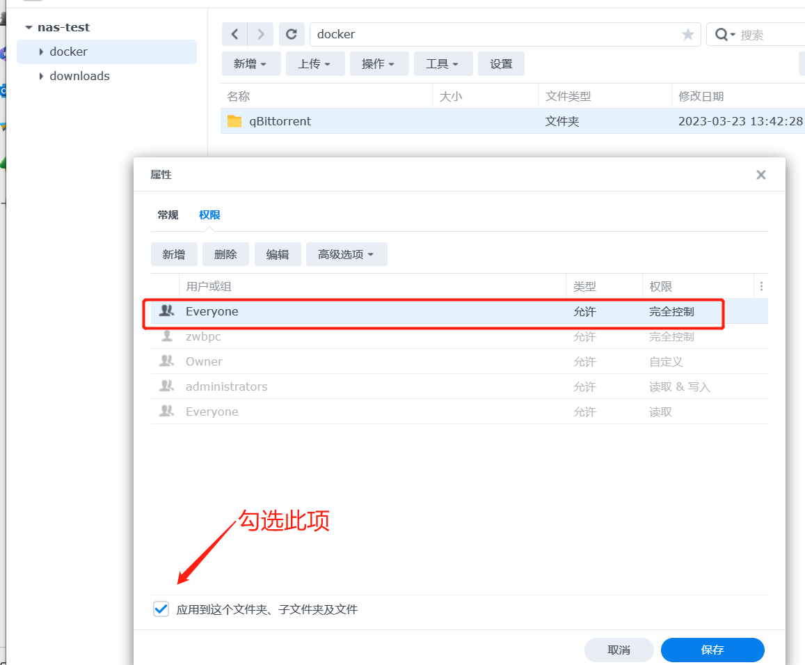Select the qBittorrent folder icon
Image resolution: width=805 pixels, height=665 pixels.
point(234,121)
